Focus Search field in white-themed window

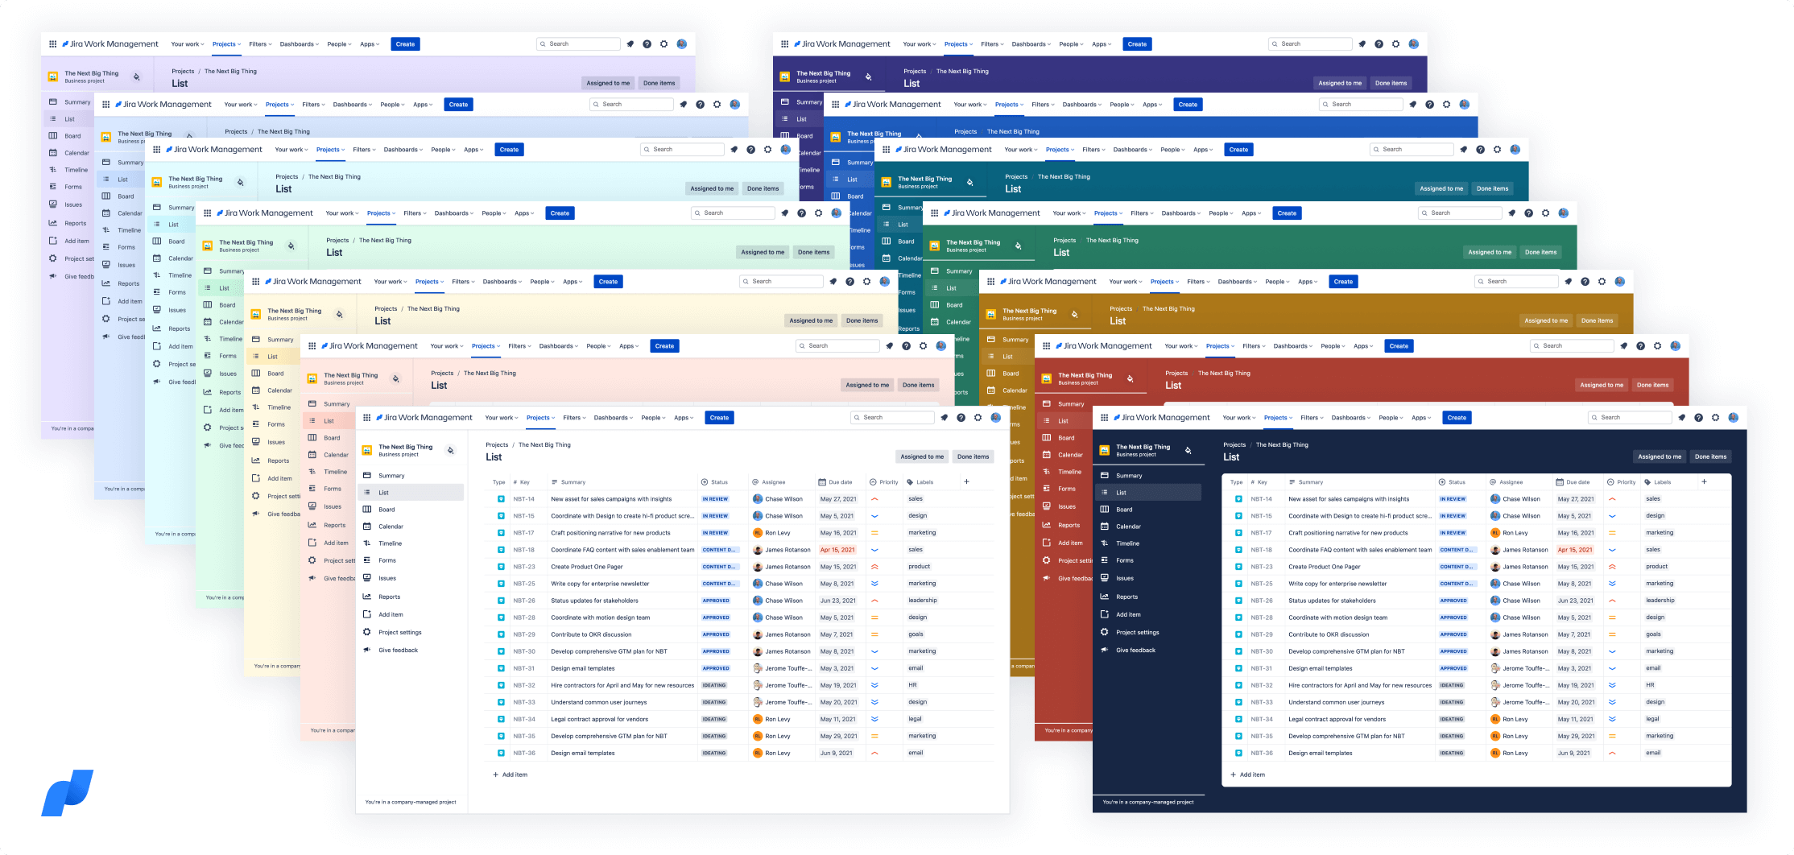(892, 418)
